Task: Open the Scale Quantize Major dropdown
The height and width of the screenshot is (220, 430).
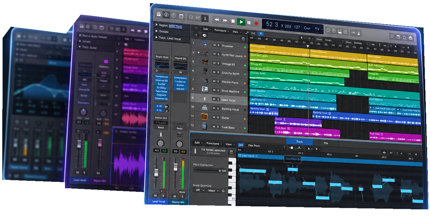Action: tap(214, 191)
